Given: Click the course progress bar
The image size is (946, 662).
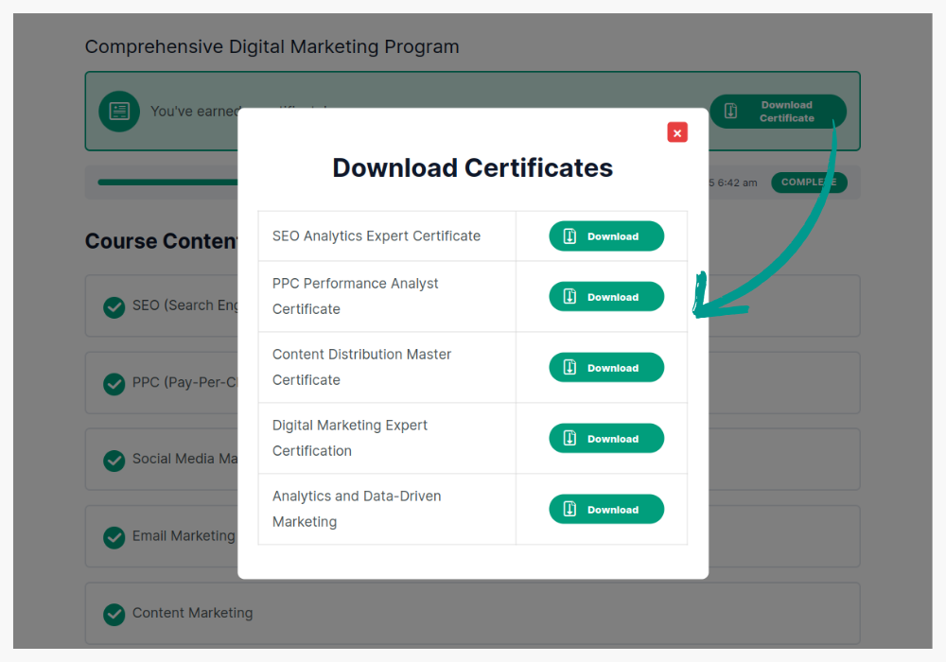Looking at the screenshot, I should click(167, 182).
